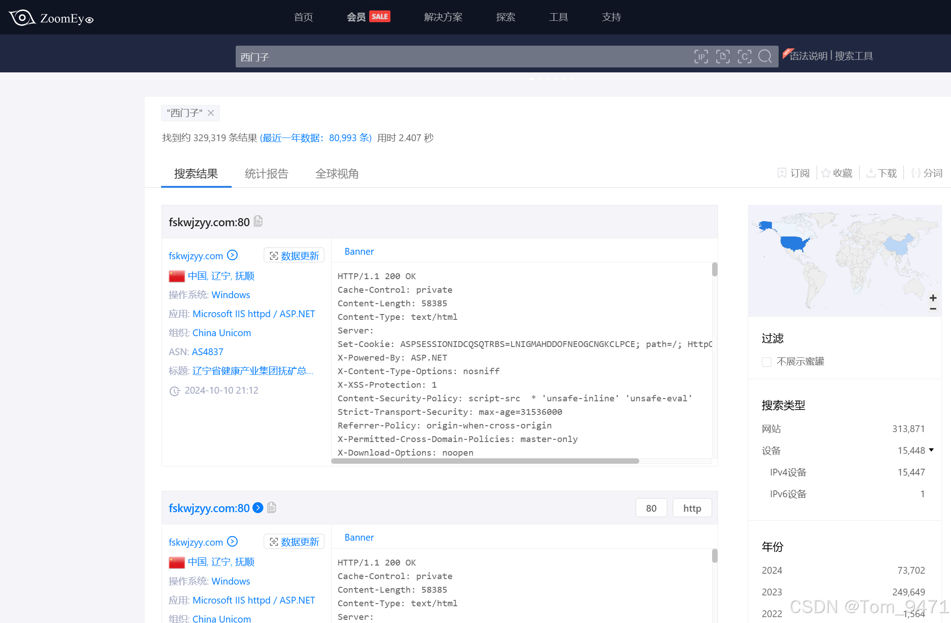Open the 全球视角 tab
The width and height of the screenshot is (951, 623).
click(x=337, y=174)
